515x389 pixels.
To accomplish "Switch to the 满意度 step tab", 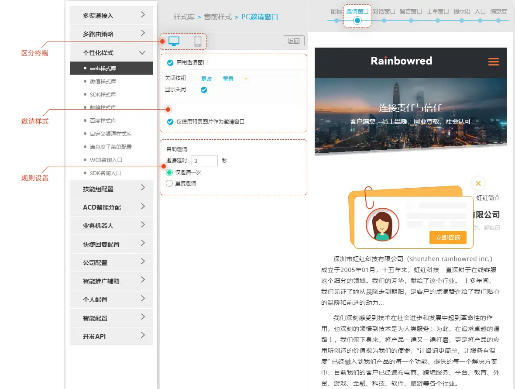I will click(x=498, y=12).
